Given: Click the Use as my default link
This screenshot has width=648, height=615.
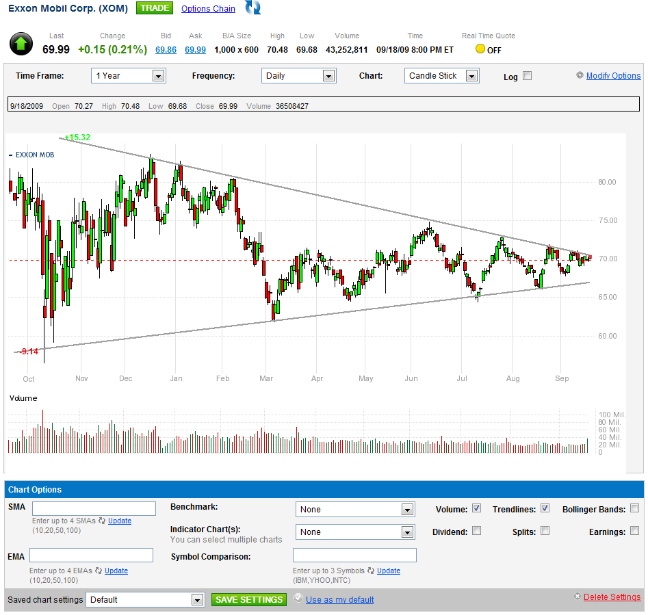Looking at the screenshot, I should pos(339,600).
